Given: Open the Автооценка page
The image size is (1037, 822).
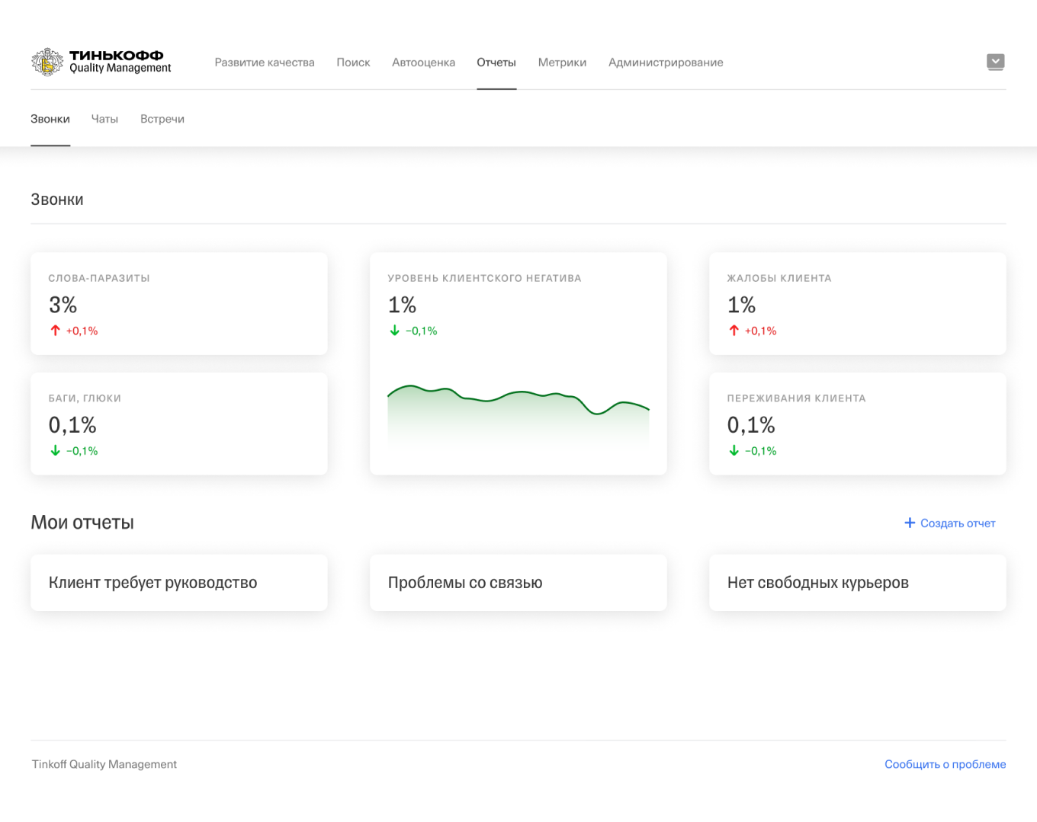Looking at the screenshot, I should pyautogui.click(x=423, y=62).
